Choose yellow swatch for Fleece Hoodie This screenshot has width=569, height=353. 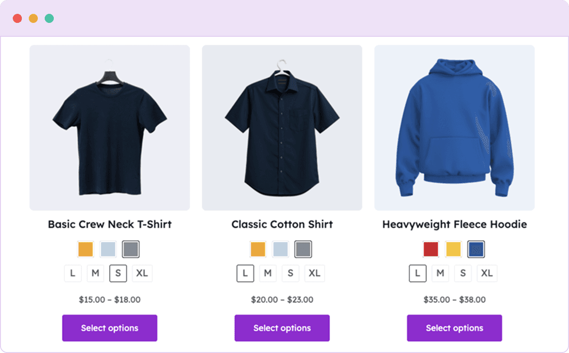coord(453,249)
